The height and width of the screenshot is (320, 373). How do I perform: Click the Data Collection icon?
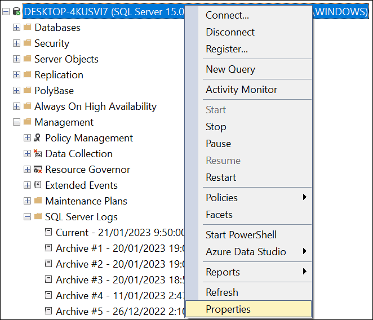click(x=38, y=153)
